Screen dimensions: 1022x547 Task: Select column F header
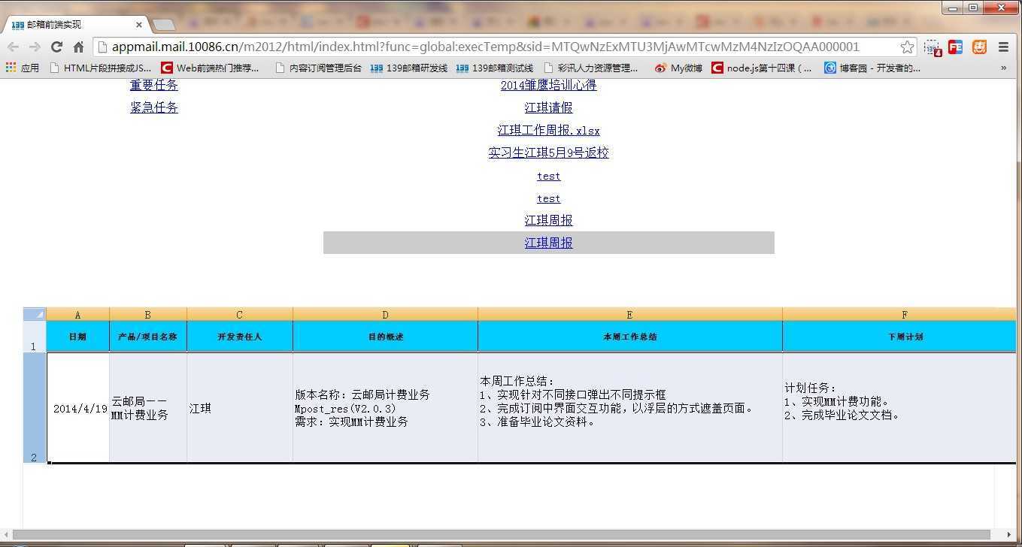tap(899, 314)
